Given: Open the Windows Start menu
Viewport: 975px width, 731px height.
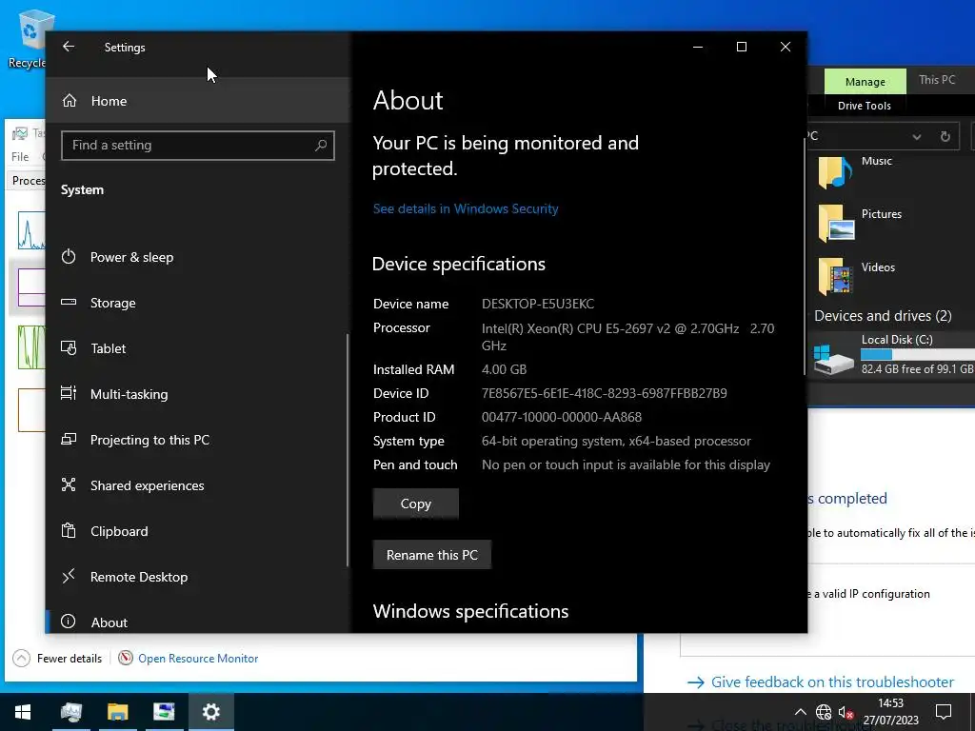Looking at the screenshot, I should (x=23, y=712).
